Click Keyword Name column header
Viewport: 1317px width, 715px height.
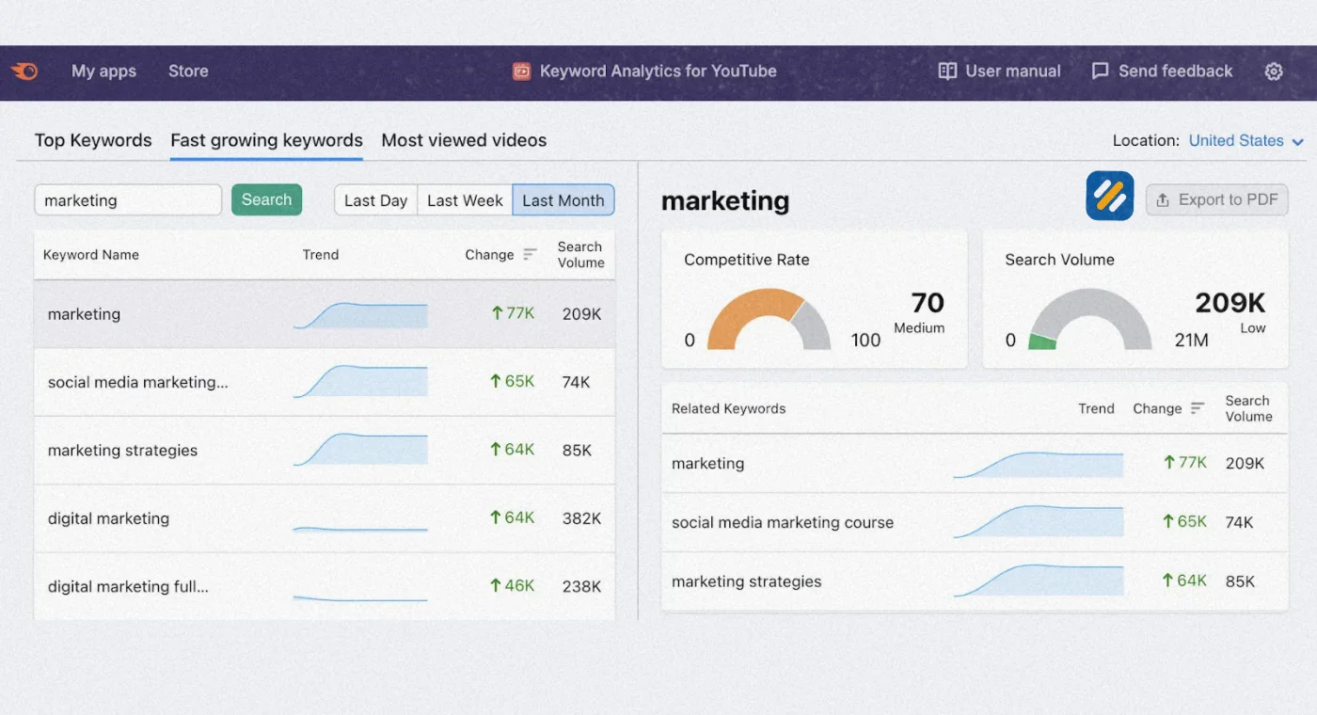tap(91, 254)
